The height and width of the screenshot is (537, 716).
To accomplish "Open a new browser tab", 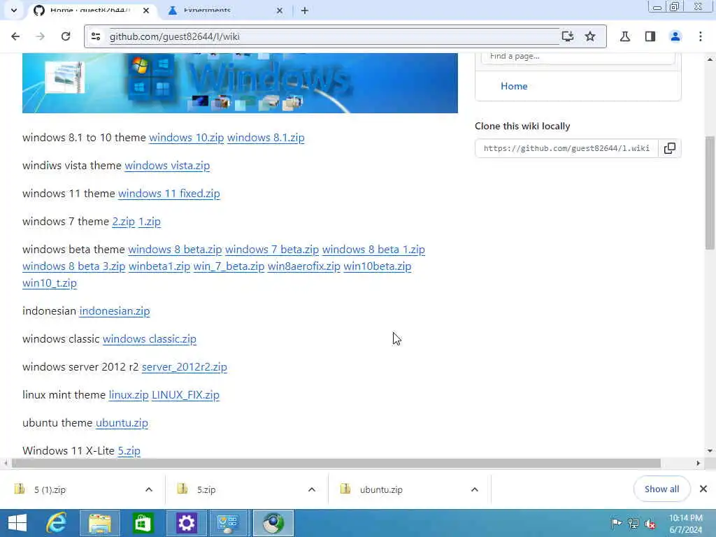I will coord(305,10).
